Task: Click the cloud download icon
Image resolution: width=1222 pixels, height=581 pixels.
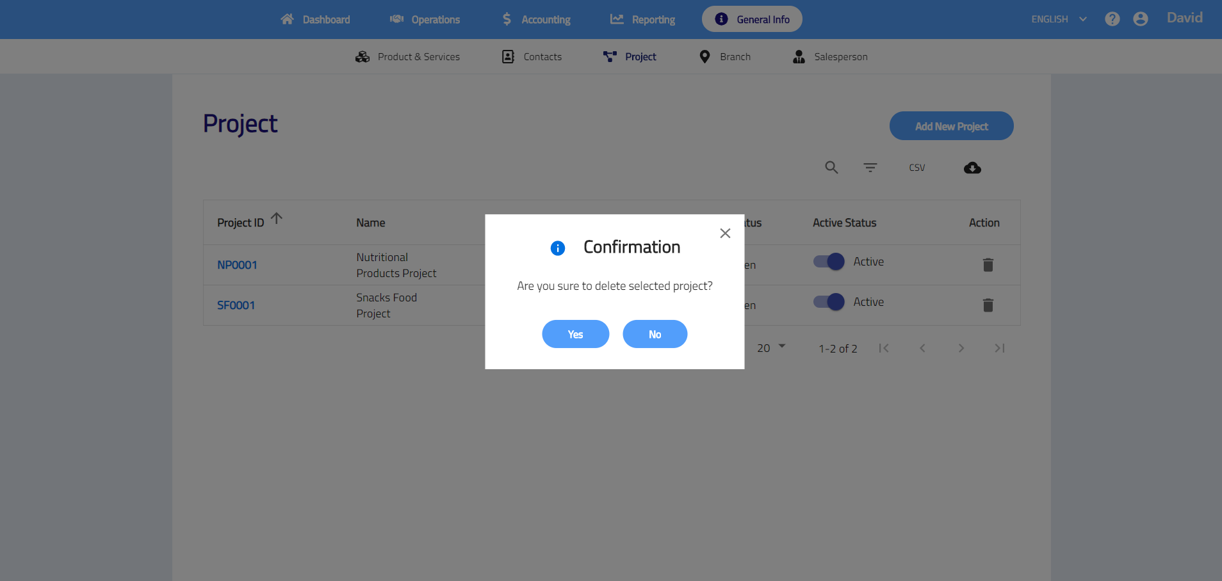Action: point(972,168)
